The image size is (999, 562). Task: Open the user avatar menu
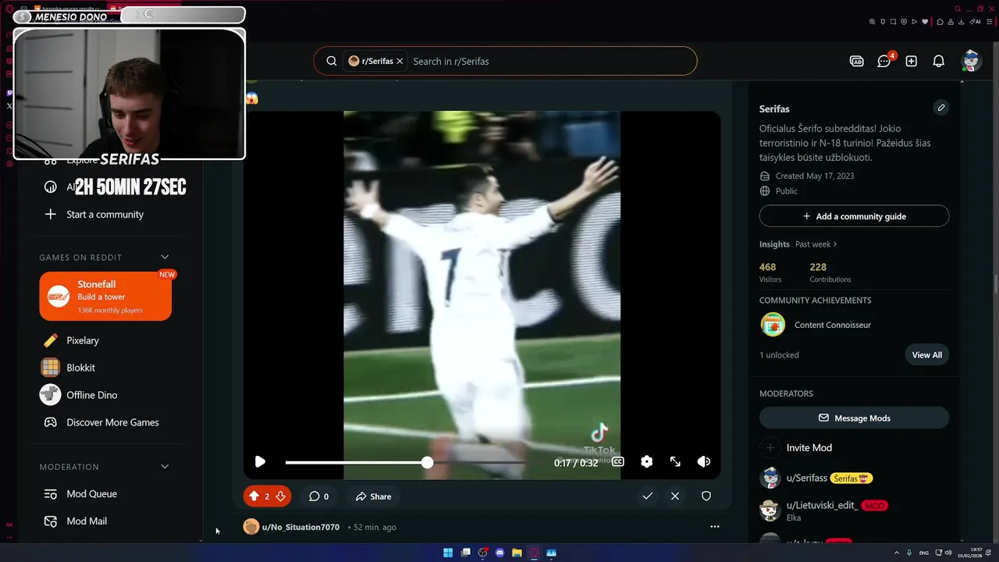pyautogui.click(x=971, y=61)
